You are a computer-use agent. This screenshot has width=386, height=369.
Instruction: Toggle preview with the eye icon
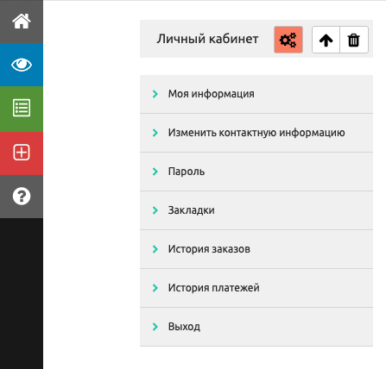coord(22,65)
